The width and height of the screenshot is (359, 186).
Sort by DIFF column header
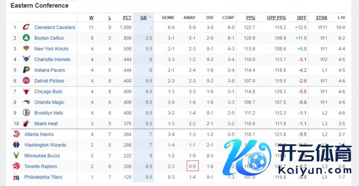[302, 18]
